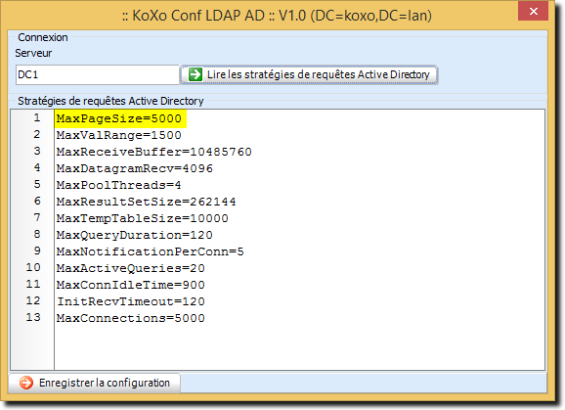This screenshot has width=565, height=410.
Task: Select the MaxReceiveBuffer=10485760 line
Action: click(154, 152)
